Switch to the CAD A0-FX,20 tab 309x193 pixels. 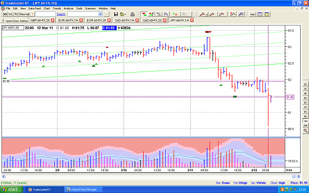click(x=152, y=20)
